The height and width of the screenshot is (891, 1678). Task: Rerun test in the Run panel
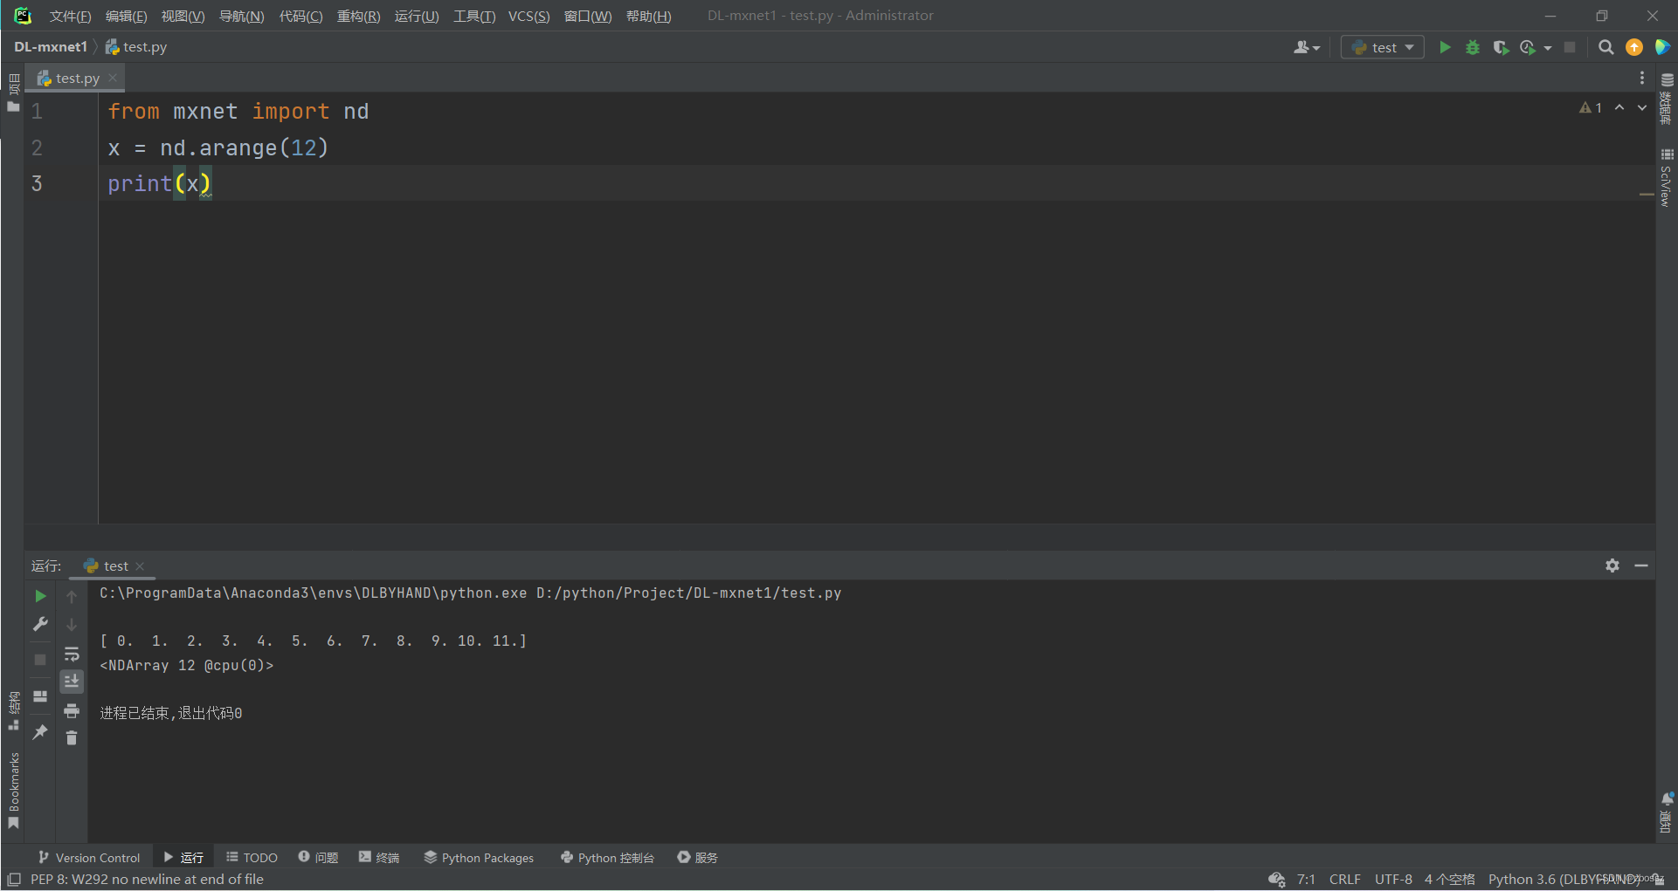point(40,596)
